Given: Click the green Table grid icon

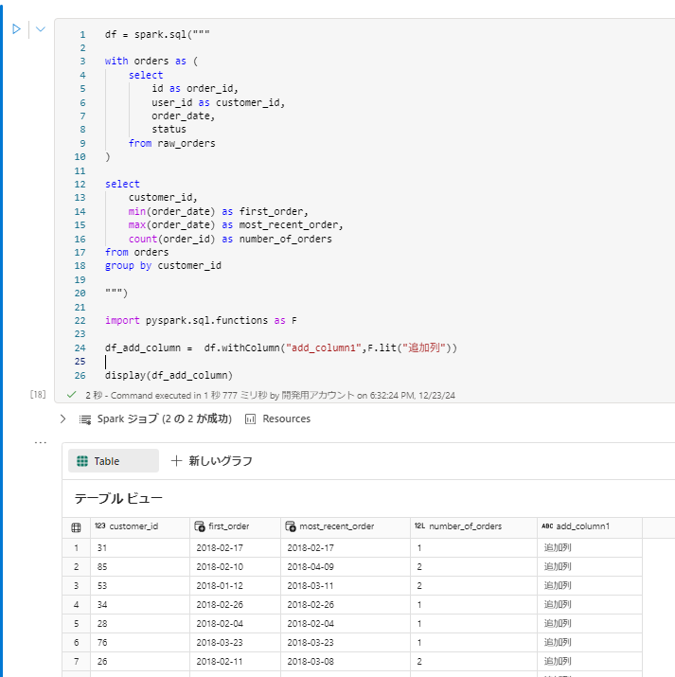Looking at the screenshot, I should click(x=82, y=461).
